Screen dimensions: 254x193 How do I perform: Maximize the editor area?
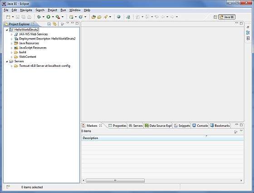241,23
